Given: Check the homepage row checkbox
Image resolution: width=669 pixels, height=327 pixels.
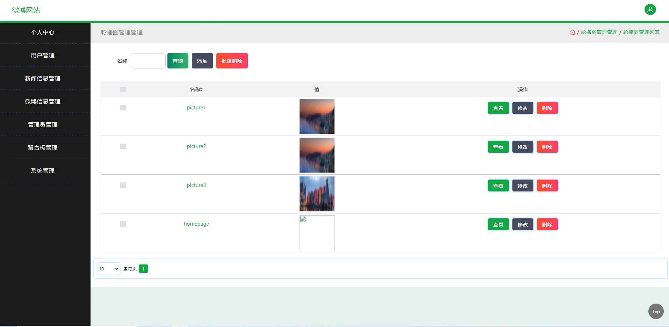Looking at the screenshot, I should tap(123, 224).
